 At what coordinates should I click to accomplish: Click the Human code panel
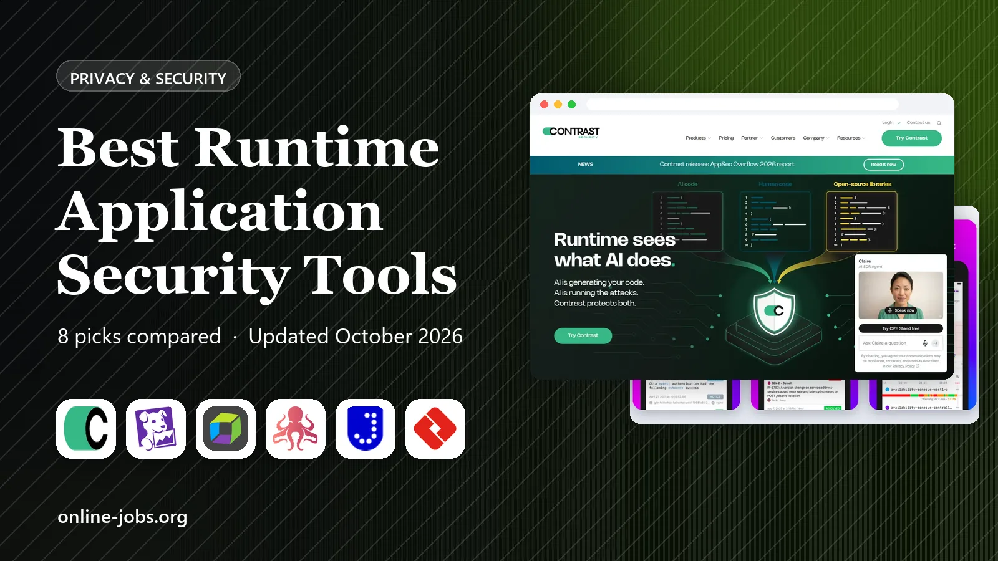(x=775, y=221)
